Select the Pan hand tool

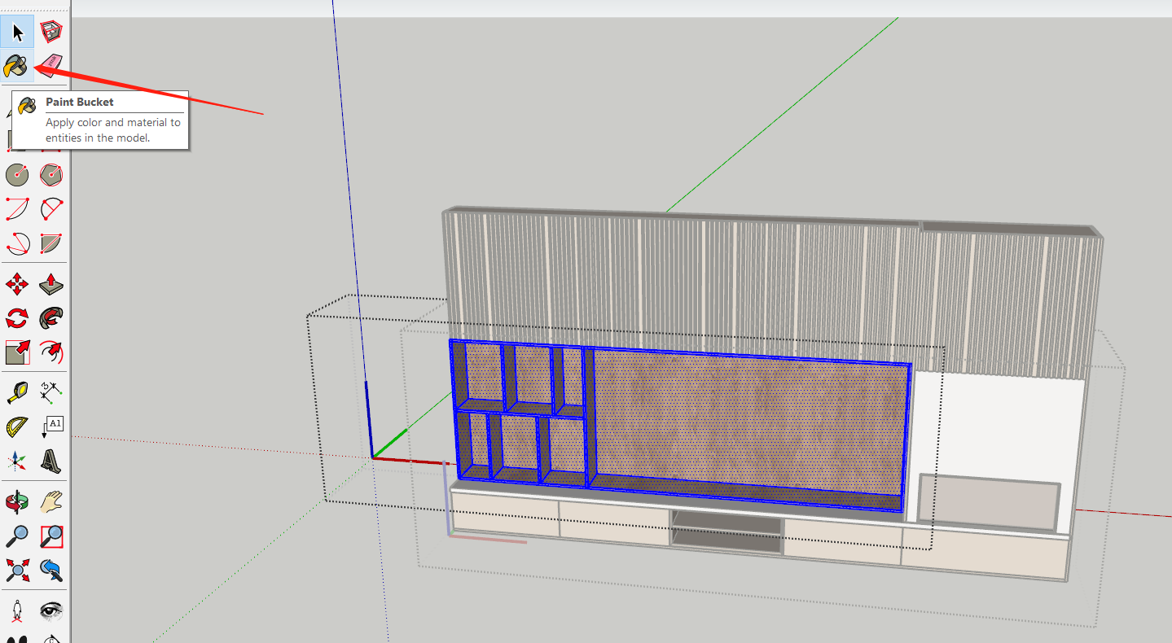coord(51,501)
